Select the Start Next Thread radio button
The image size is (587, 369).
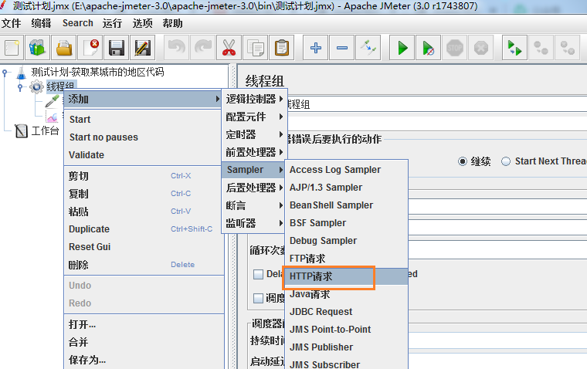pos(506,161)
